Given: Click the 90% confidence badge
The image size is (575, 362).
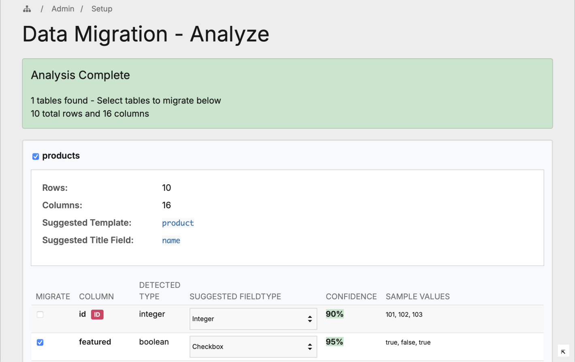Looking at the screenshot, I should pyautogui.click(x=334, y=314).
